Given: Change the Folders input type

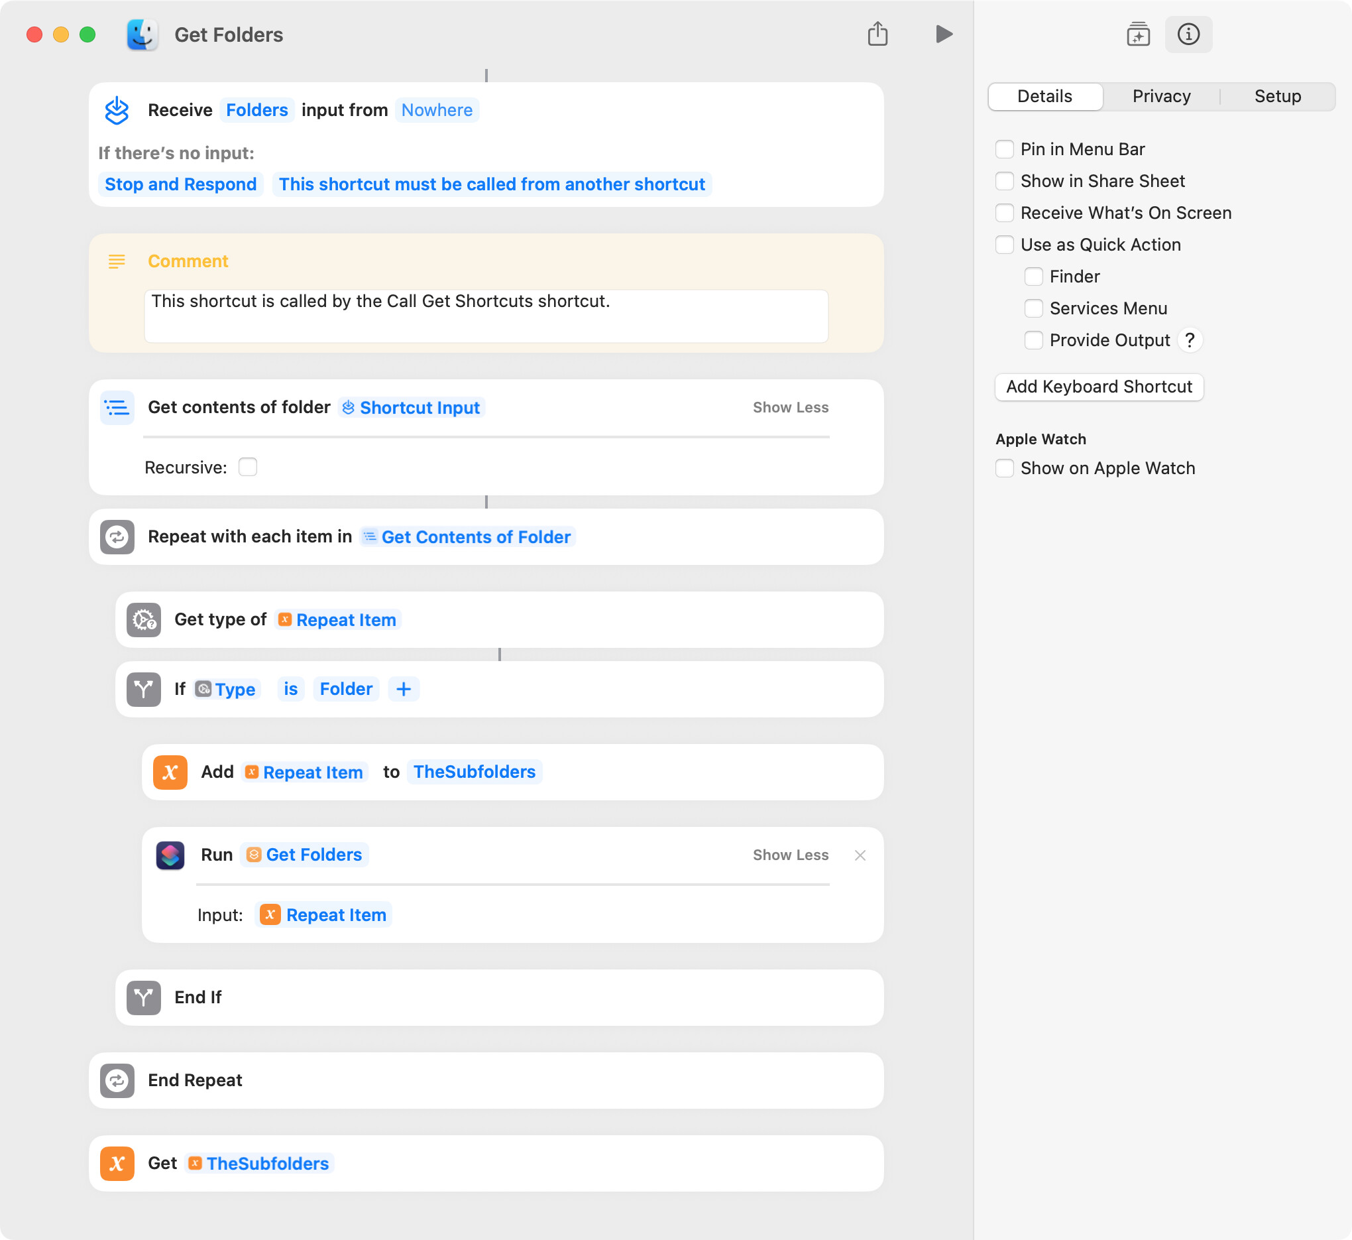Looking at the screenshot, I should pos(257,110).
